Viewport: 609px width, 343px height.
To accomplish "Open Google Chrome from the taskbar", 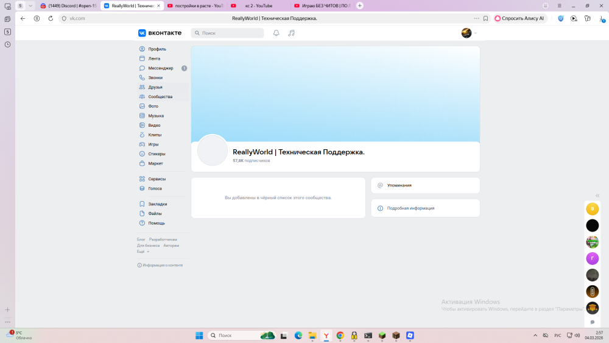I will [x=340, y=336].
